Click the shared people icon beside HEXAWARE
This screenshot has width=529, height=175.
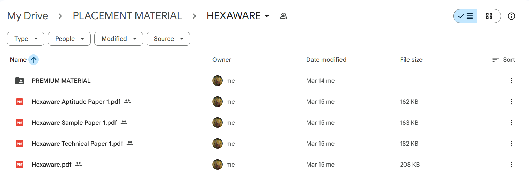[x=284, y=16]
